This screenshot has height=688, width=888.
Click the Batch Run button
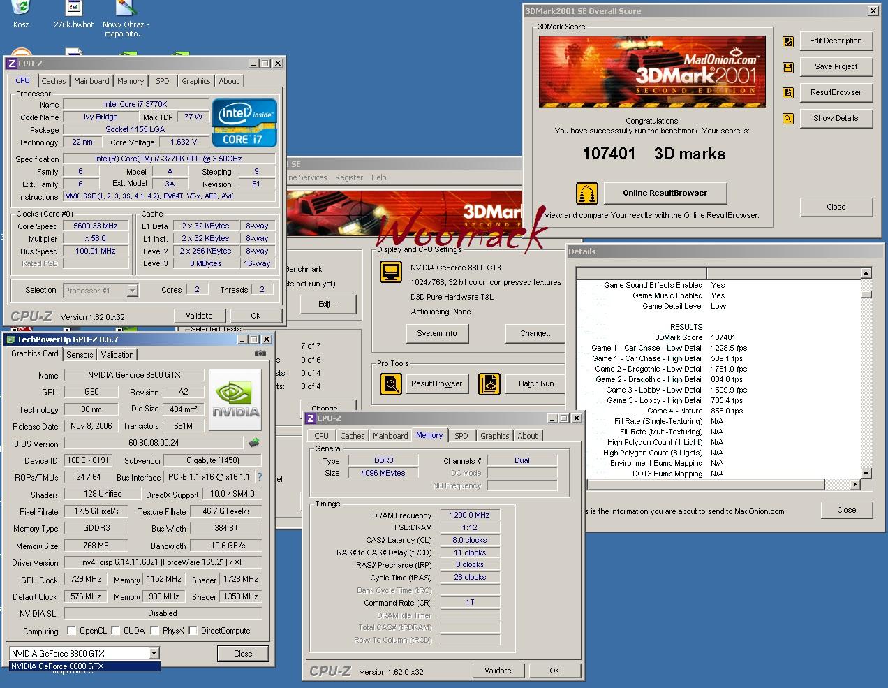pos(536,383)
